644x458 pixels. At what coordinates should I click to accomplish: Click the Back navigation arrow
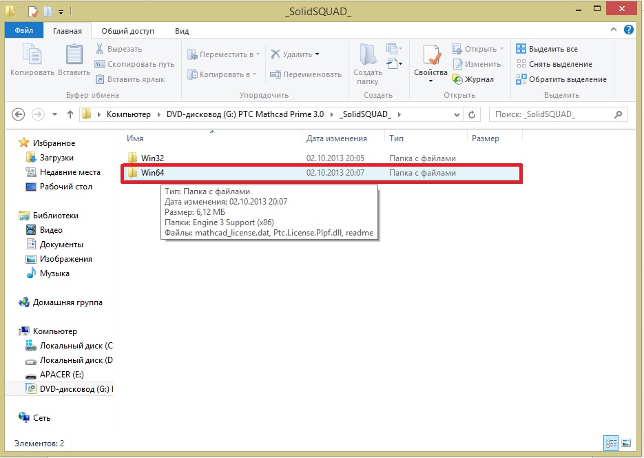(x=18, y=114)
